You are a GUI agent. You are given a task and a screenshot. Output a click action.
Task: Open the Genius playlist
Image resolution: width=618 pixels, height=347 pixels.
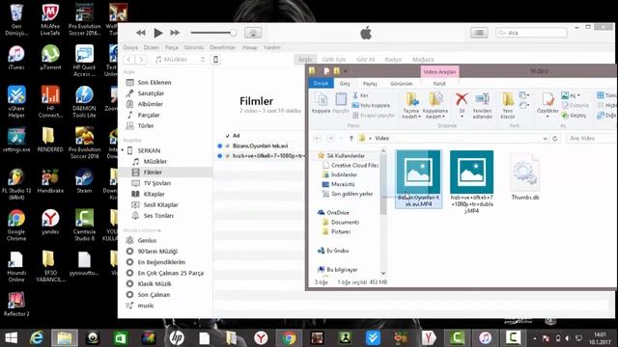(147, 240)
